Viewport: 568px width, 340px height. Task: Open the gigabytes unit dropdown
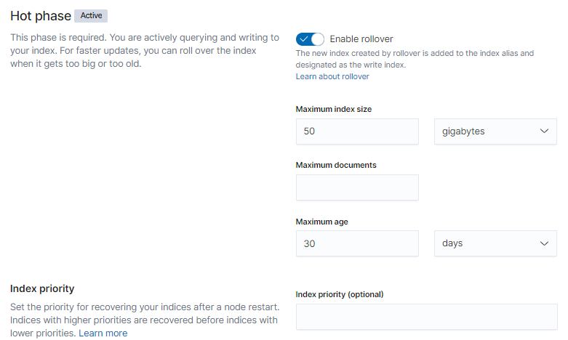pyautogui.click(x=495, y=131)
